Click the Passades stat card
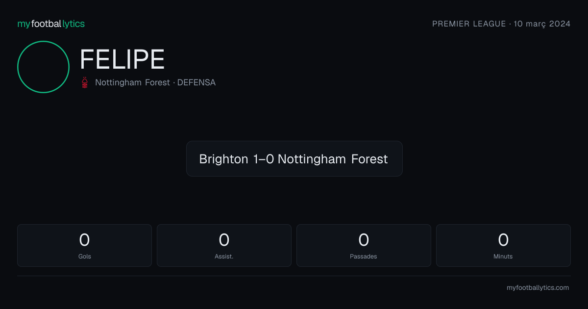 pyautogui.click(x=364, y=245)
